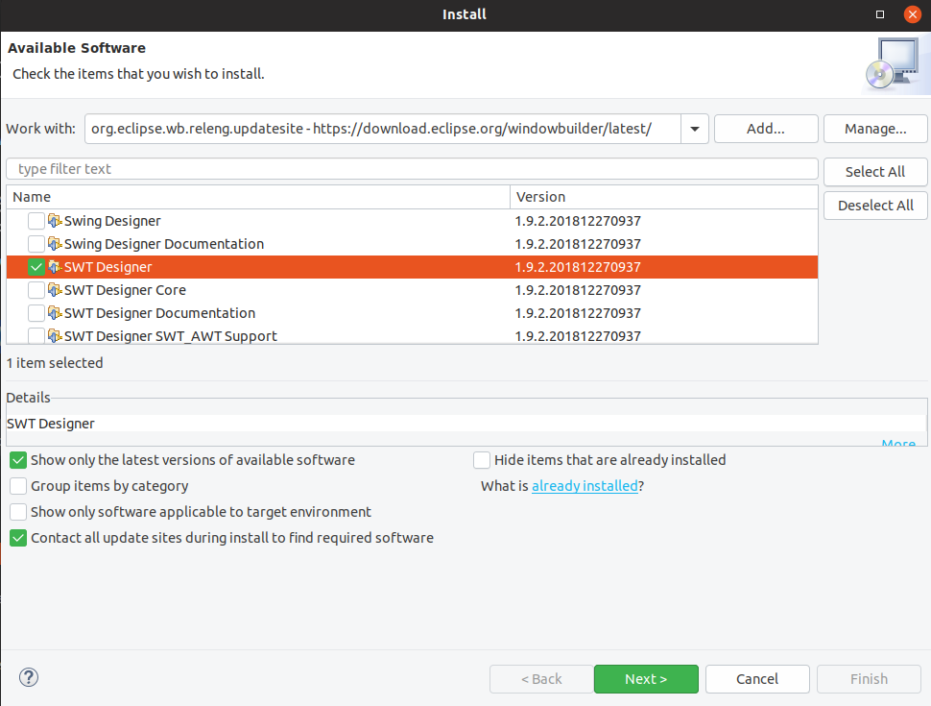Uncheck the SWT Designer checkbox
The image size is (931, 706).
(x=36, y=267)
